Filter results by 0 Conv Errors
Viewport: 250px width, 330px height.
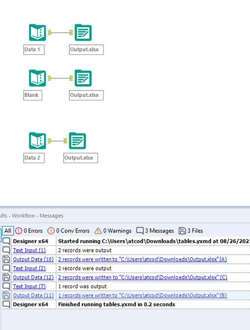pyautogui.click(x=68, y=231)
